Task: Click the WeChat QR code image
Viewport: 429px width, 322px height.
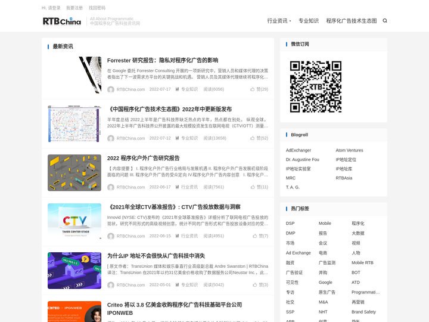Action: coord(316,86)
